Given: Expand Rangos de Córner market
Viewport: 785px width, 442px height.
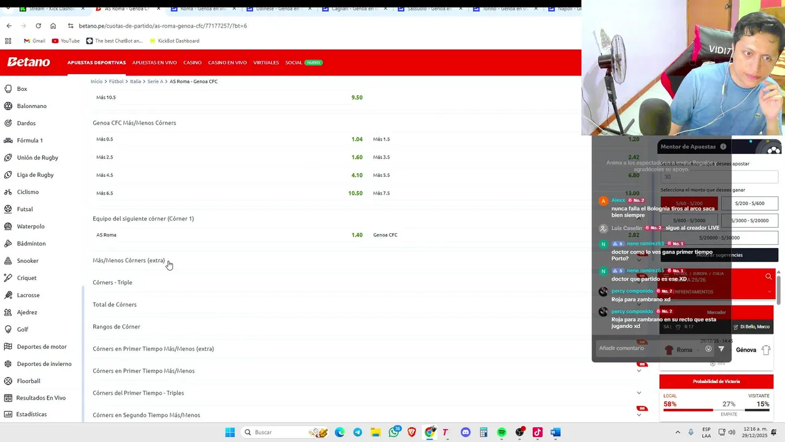Looking at the screenshot, I should click(x=117, y=327).
